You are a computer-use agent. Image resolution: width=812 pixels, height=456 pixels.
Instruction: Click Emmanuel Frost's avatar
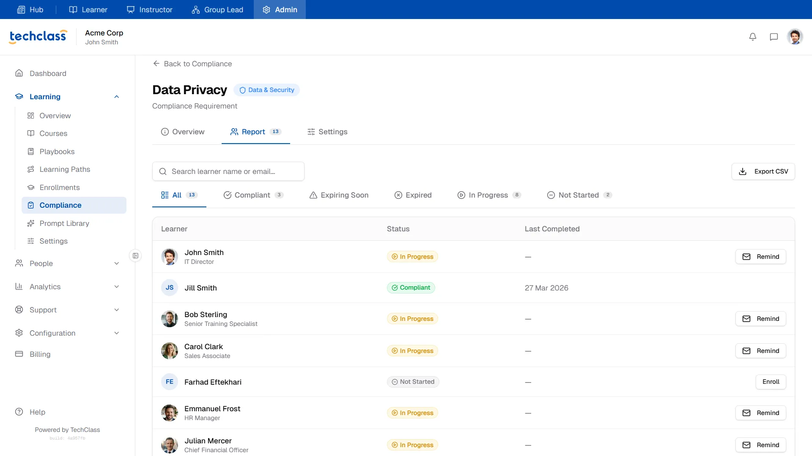pos(170,413)
